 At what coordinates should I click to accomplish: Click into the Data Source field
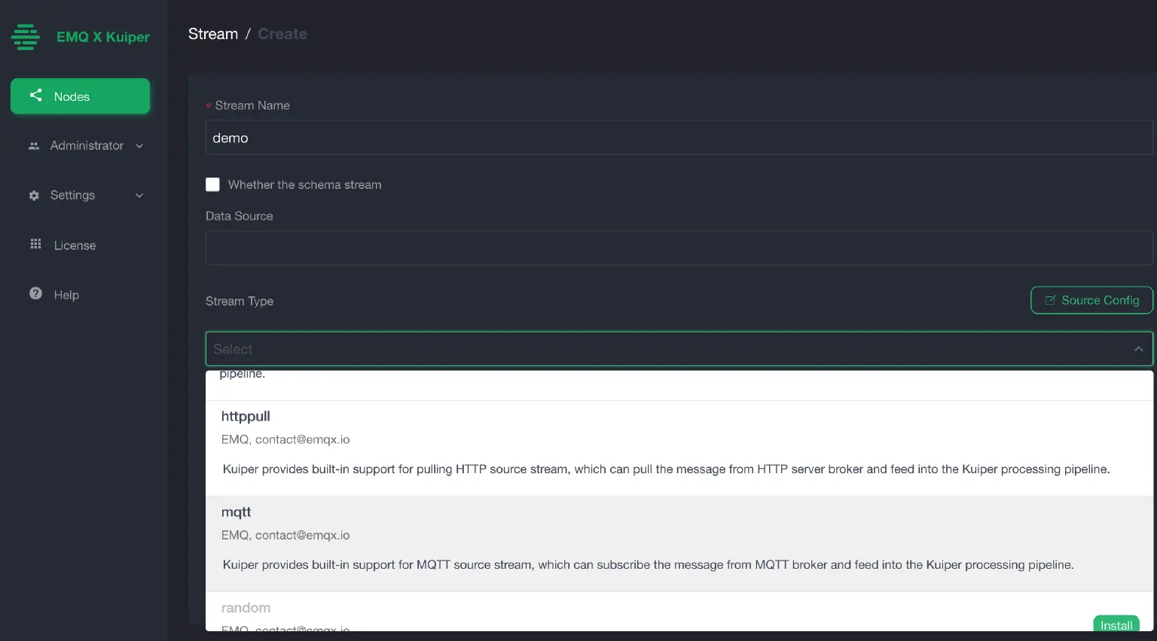[x=679, y=248]
